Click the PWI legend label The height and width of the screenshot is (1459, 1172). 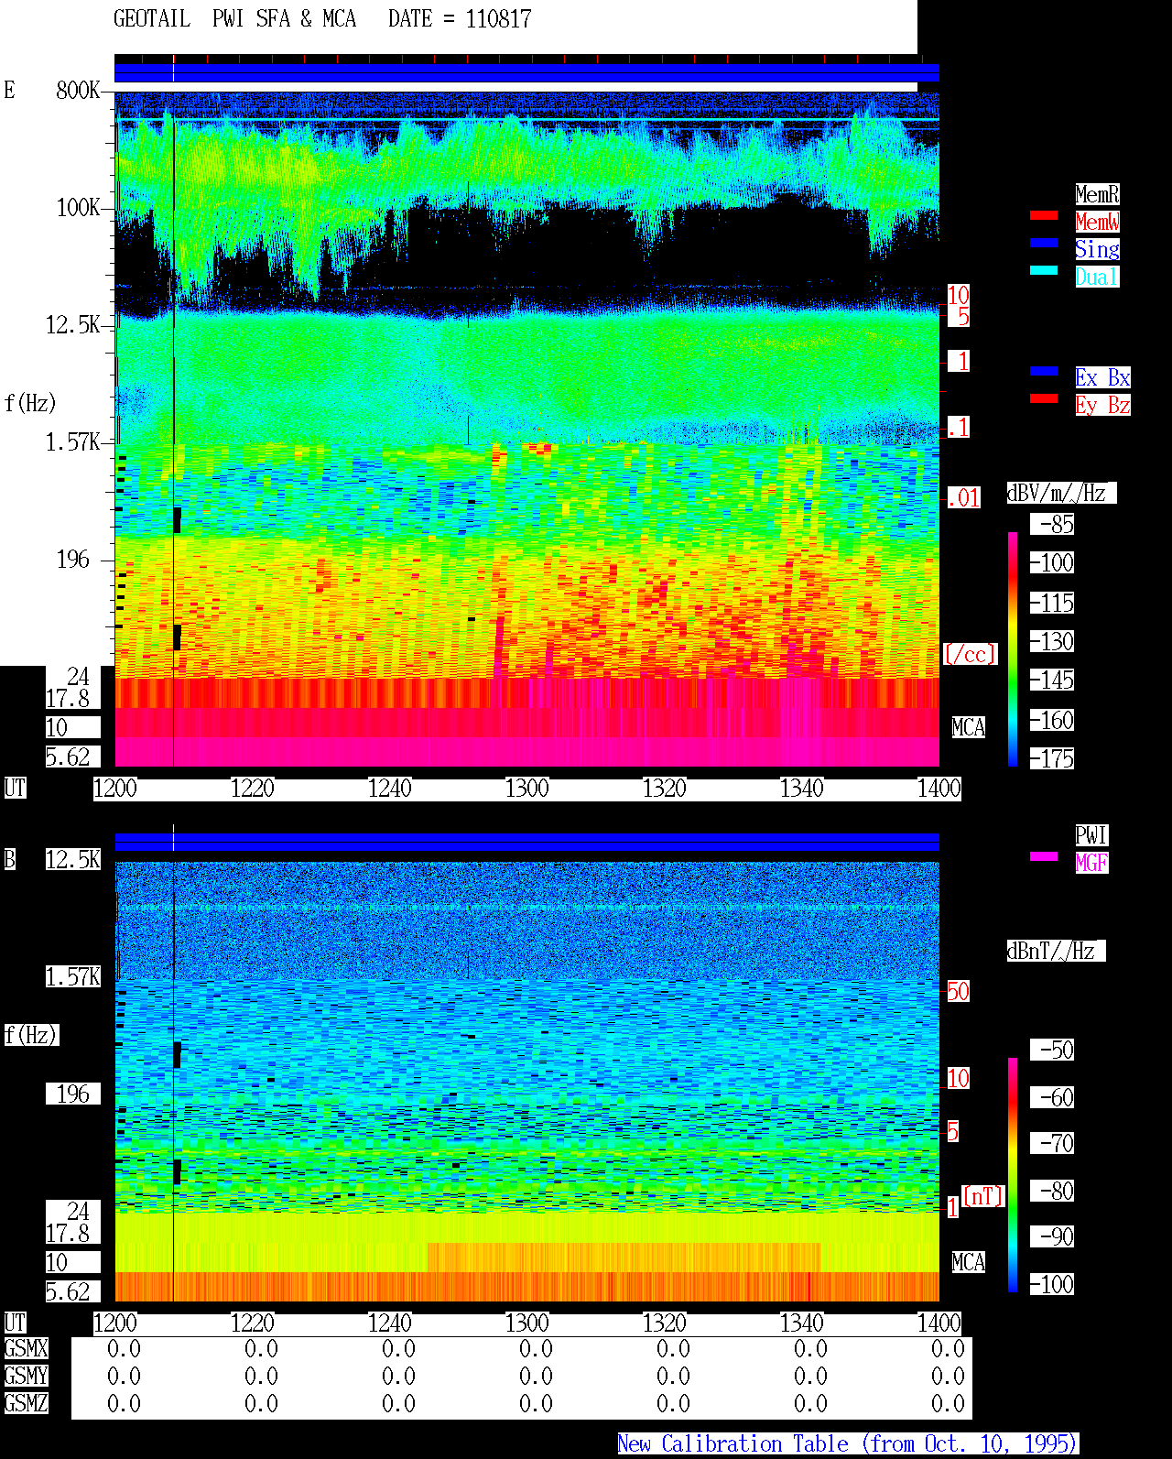coord(1091,835)
